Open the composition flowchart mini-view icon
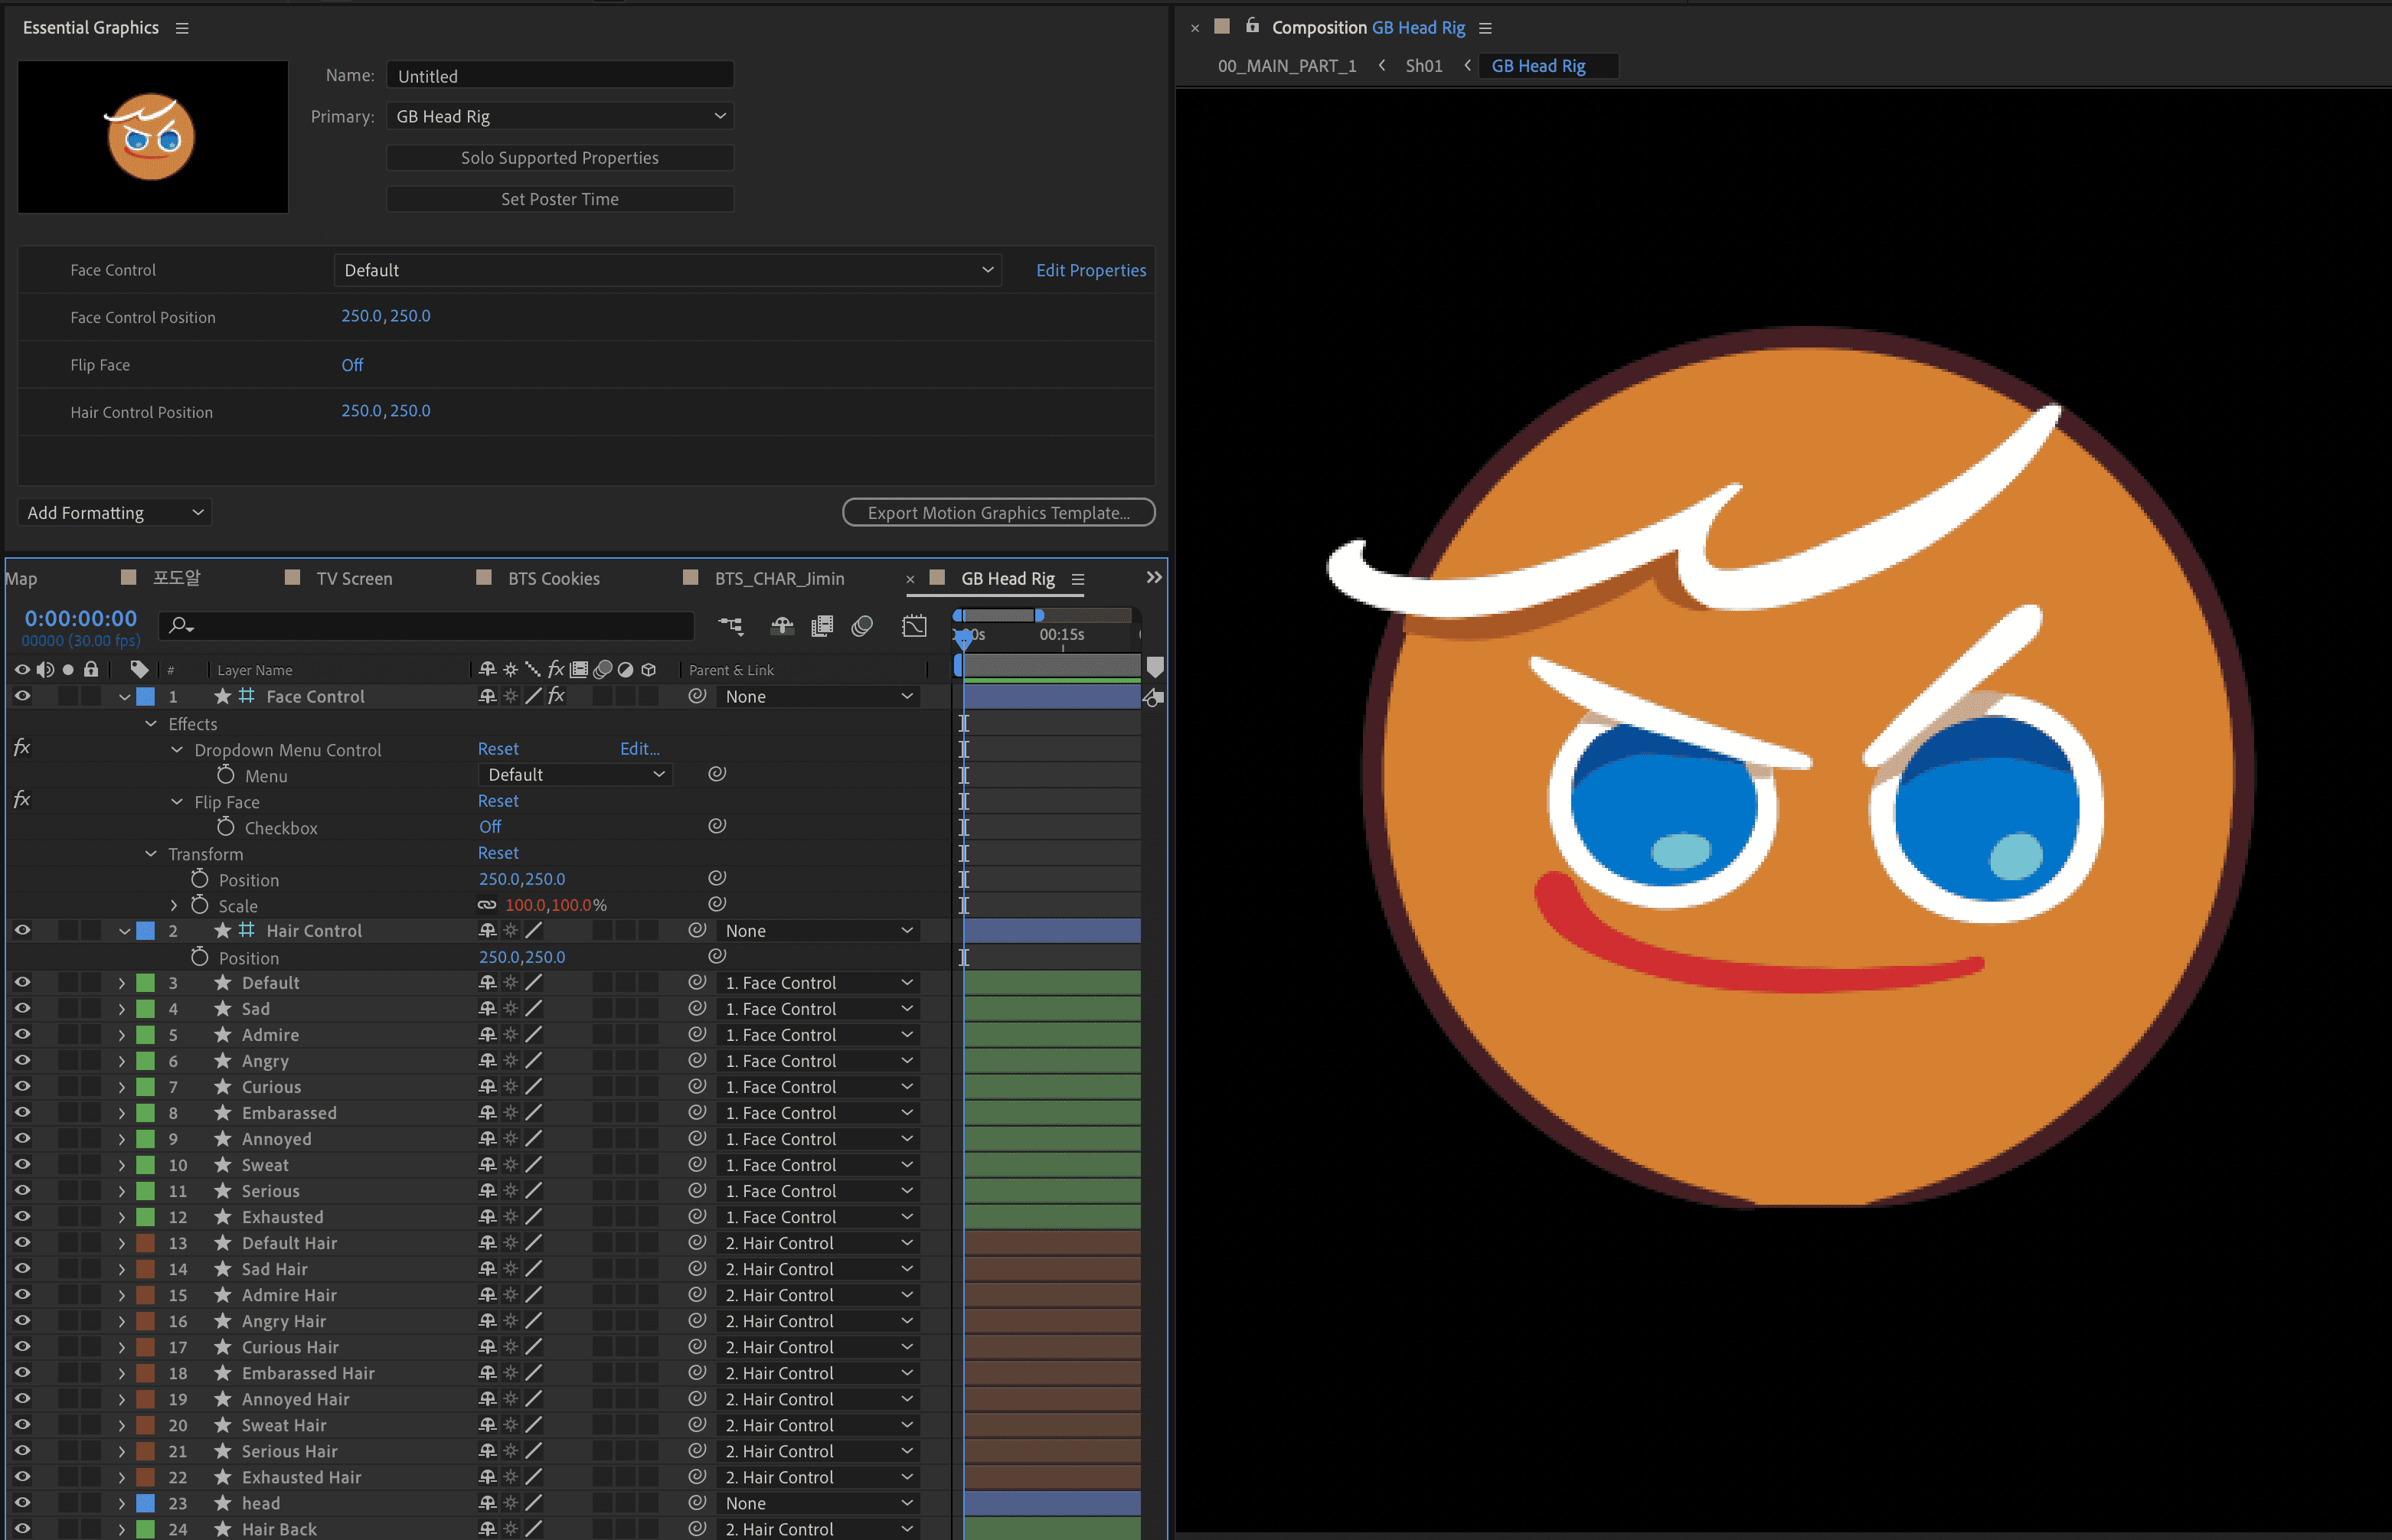The height and width of the screenshot is (1540, 2392). click(730, 626)
